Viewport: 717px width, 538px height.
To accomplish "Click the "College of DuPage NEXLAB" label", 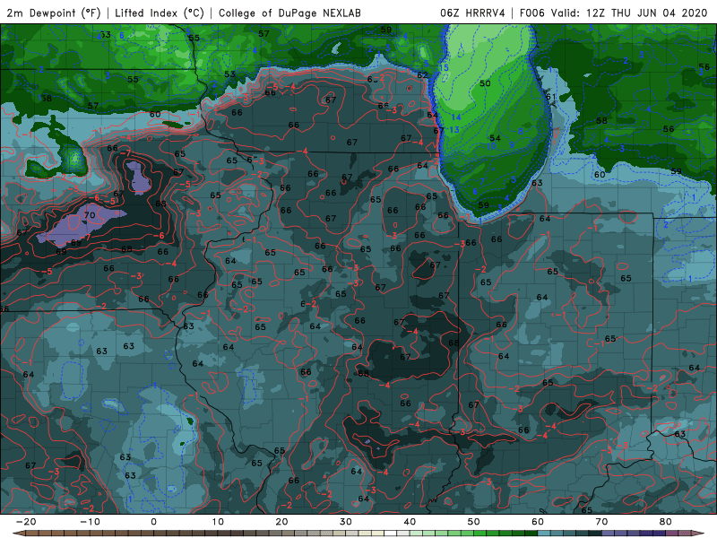I will click(289, 13).
